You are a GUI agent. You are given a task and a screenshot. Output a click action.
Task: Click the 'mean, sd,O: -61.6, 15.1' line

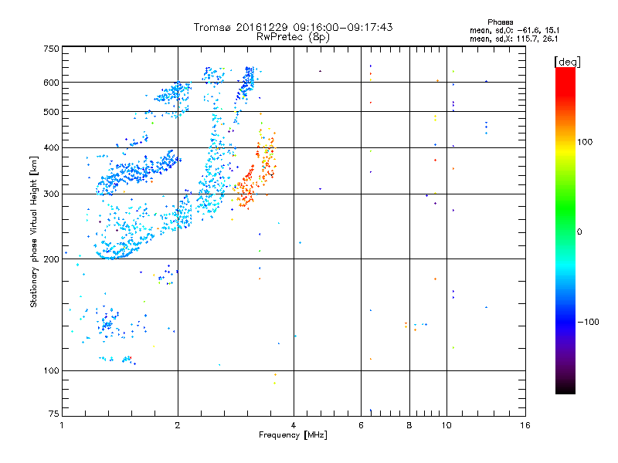pos(514,30)
